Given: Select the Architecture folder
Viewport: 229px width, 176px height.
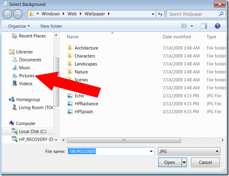Looking at the screenshot, I should 86,48.
